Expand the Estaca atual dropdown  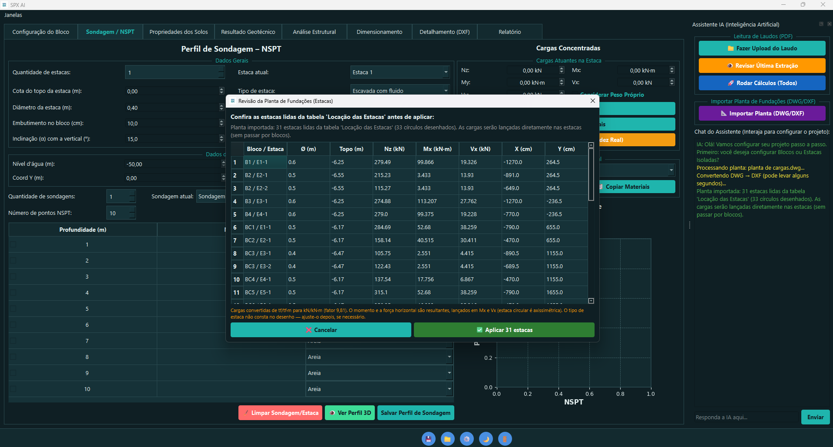[x=400, y=72]
